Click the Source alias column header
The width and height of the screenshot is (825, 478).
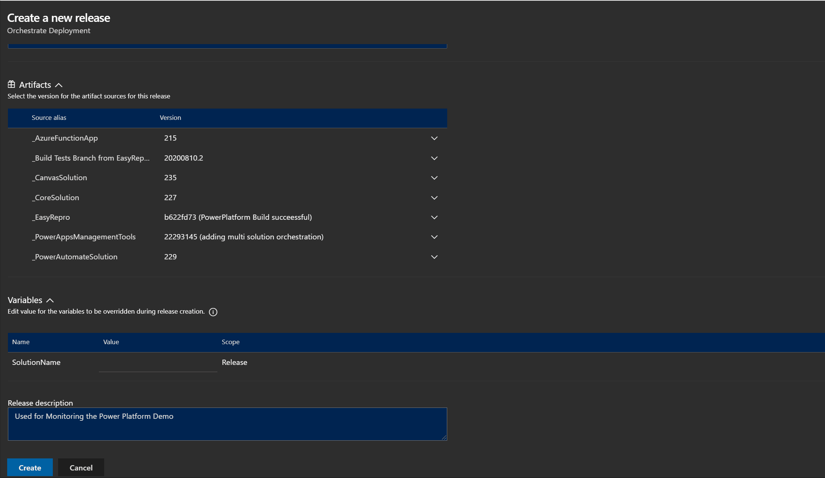pos(49,118)
